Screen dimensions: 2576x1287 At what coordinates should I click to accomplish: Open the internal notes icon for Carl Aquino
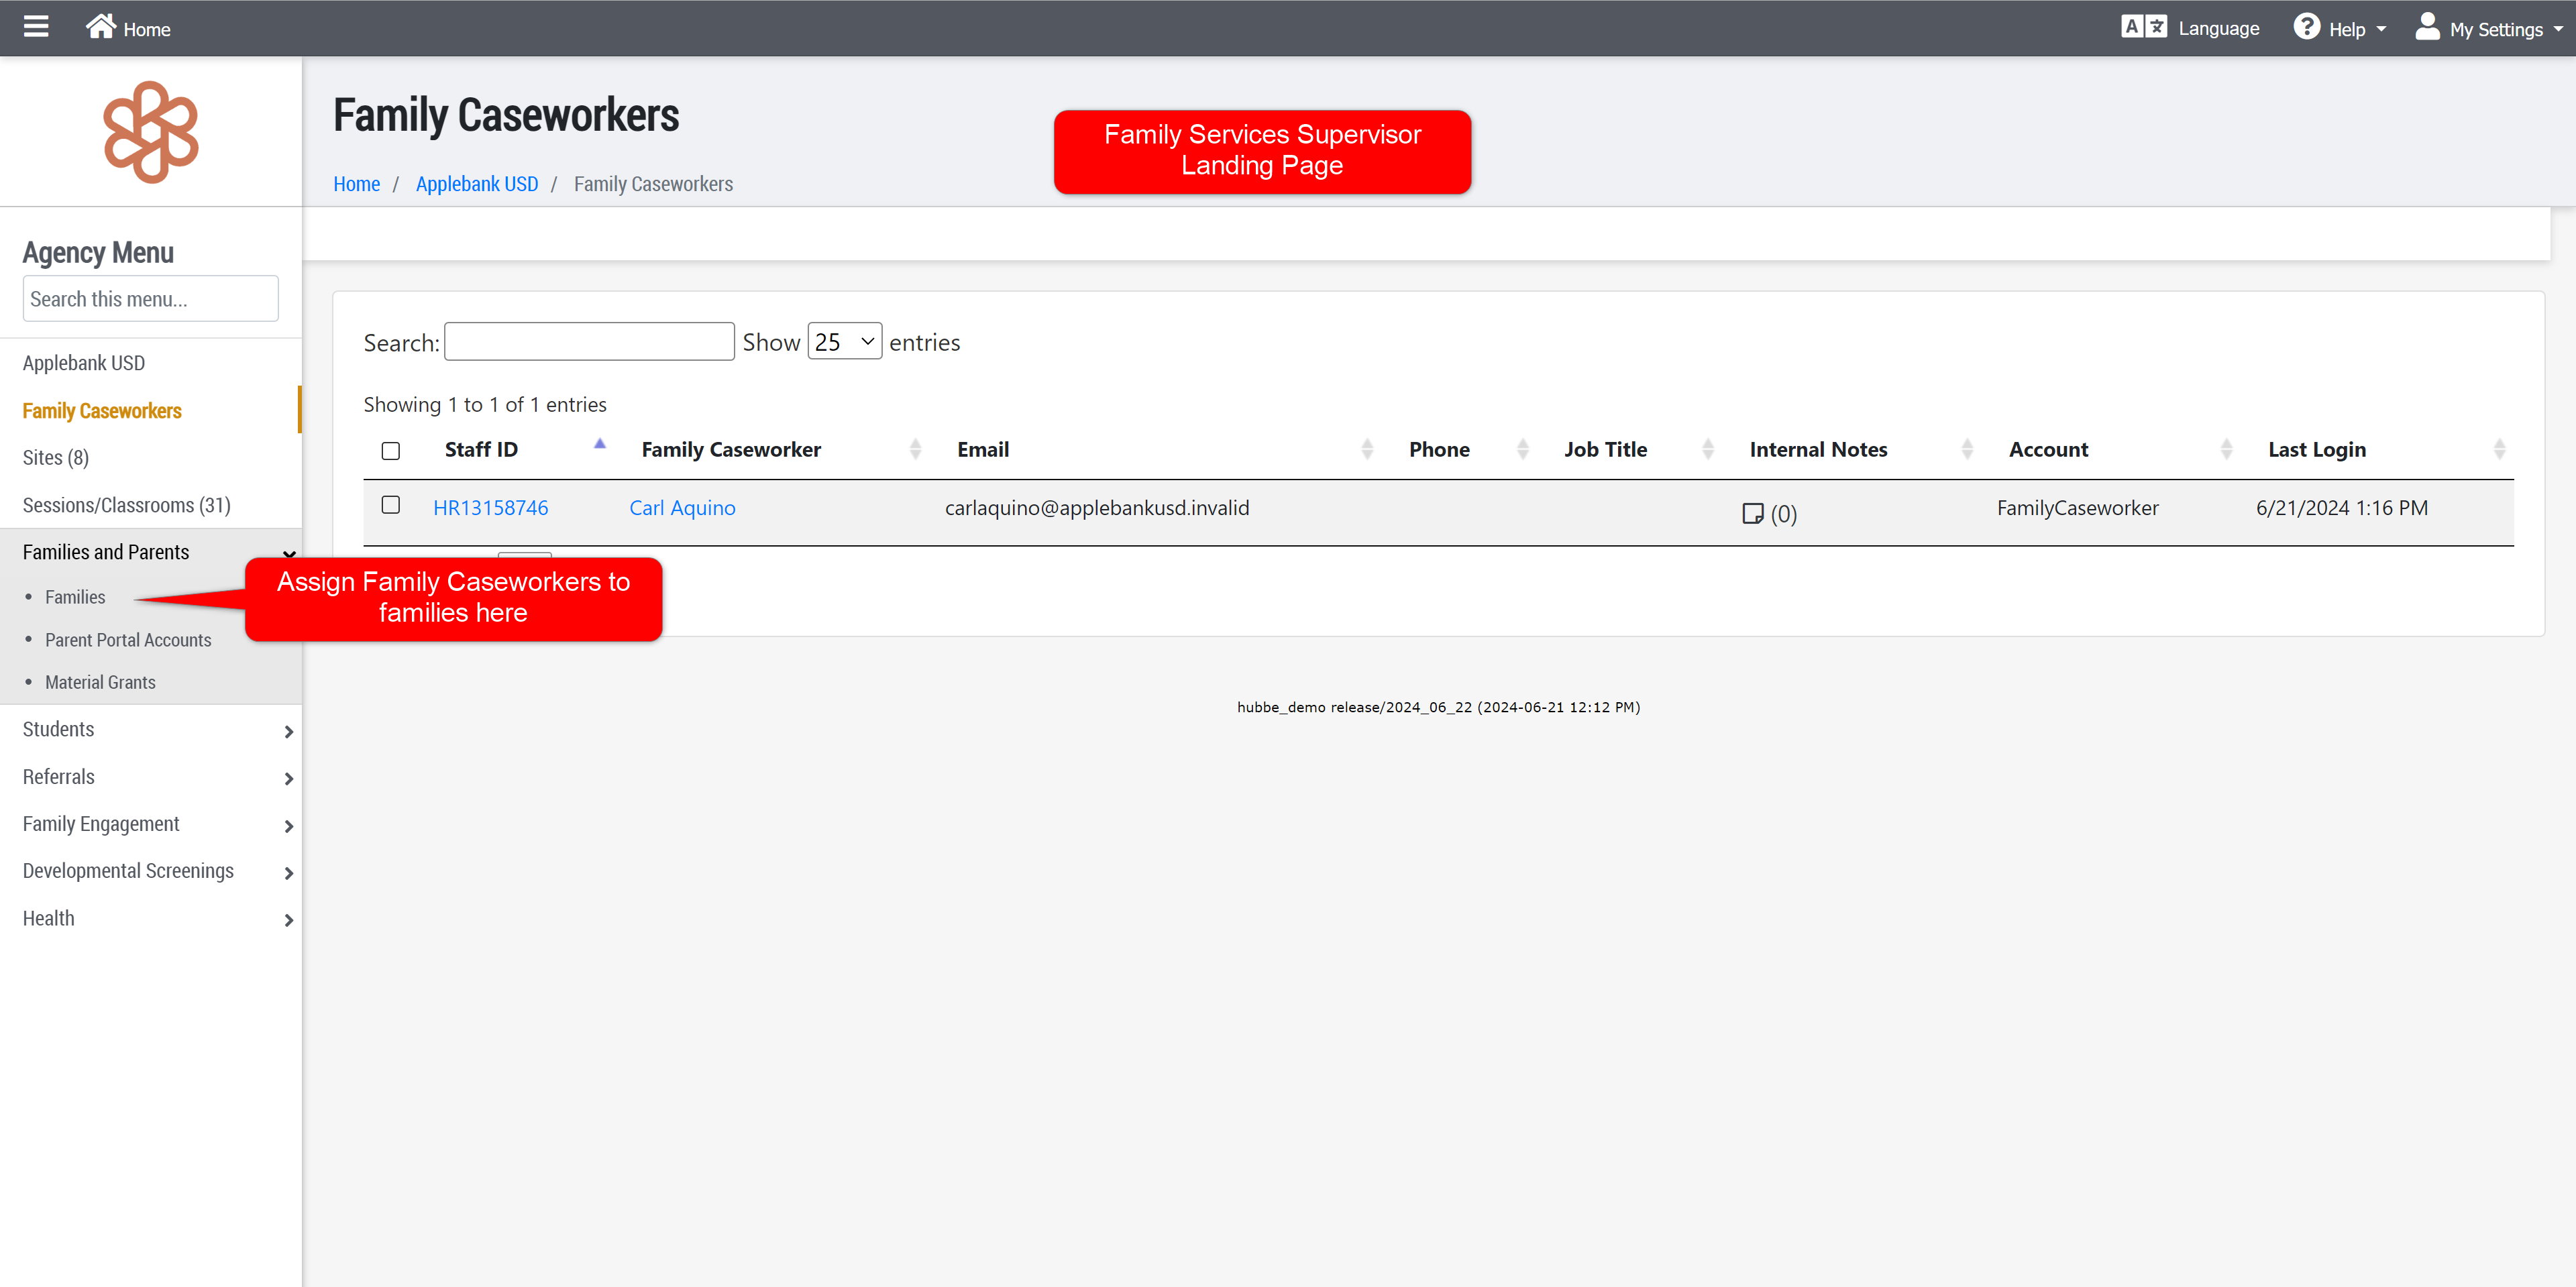click(x=1752, y=513)
